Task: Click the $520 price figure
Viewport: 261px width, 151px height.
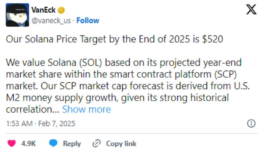Action: point(213,39)
